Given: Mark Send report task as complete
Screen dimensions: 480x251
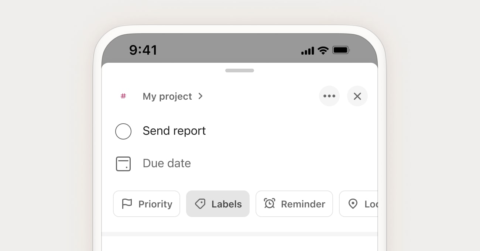Looking at the screenshot, I should click(123, 131).
